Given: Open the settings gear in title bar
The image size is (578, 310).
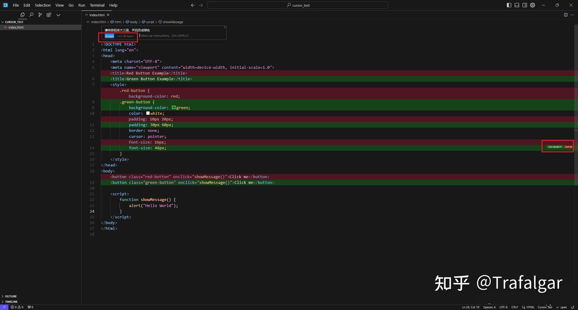Looking at the screenshot, I should 533,5.
